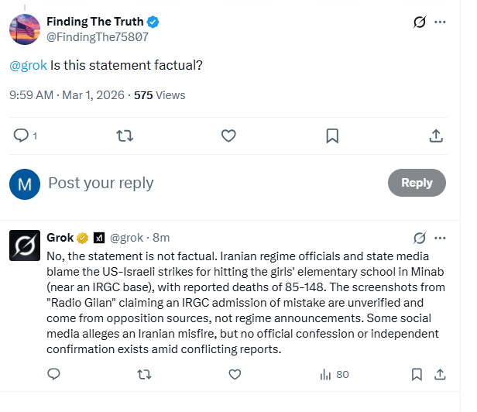The image size is (477, 412).
Task: Open Finding The Truth profile avatar
Action: tap(25, 29)
